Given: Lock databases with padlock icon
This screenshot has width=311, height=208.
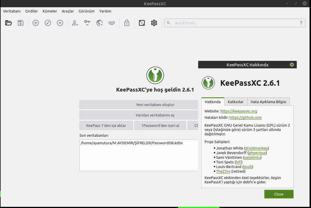Looking at the screenshot, I should point(127,23).
